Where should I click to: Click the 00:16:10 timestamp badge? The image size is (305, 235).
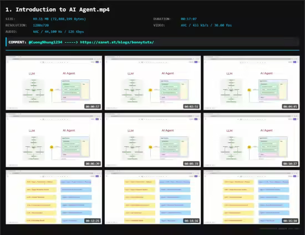tap(290, 221)
